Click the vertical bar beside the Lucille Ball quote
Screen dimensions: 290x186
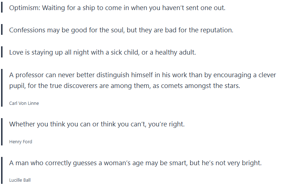click(2, 171)
